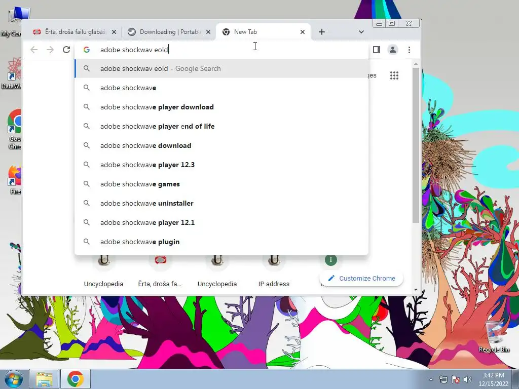Viewport: 519px width, 389px height.
Task: Show hidden tray icons arrow
Action: pyautogui.click(x=431, y=379)
